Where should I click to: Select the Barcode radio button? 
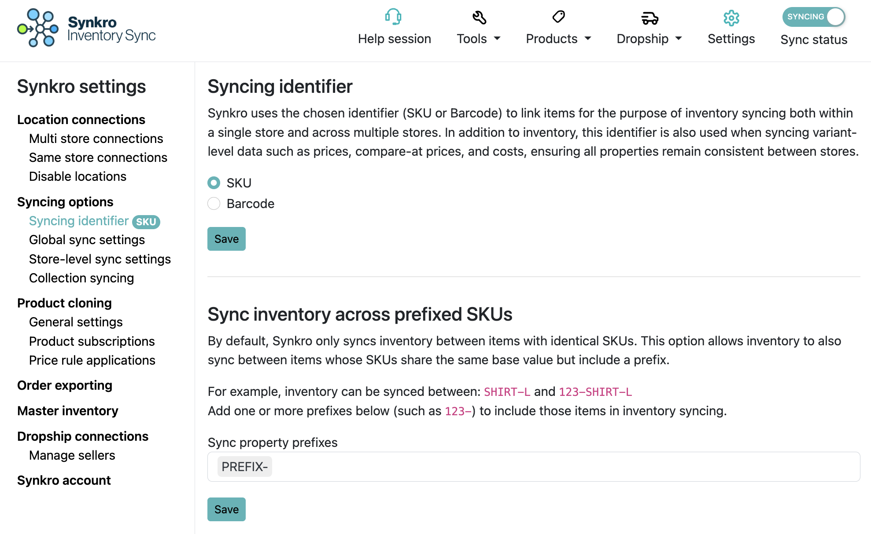click(214, 203)
